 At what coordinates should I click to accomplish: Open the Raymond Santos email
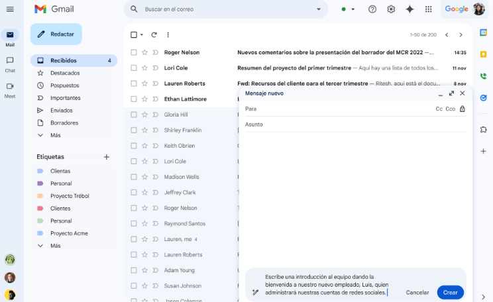182,223
